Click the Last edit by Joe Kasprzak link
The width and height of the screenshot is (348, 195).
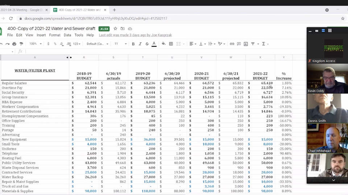135,35
